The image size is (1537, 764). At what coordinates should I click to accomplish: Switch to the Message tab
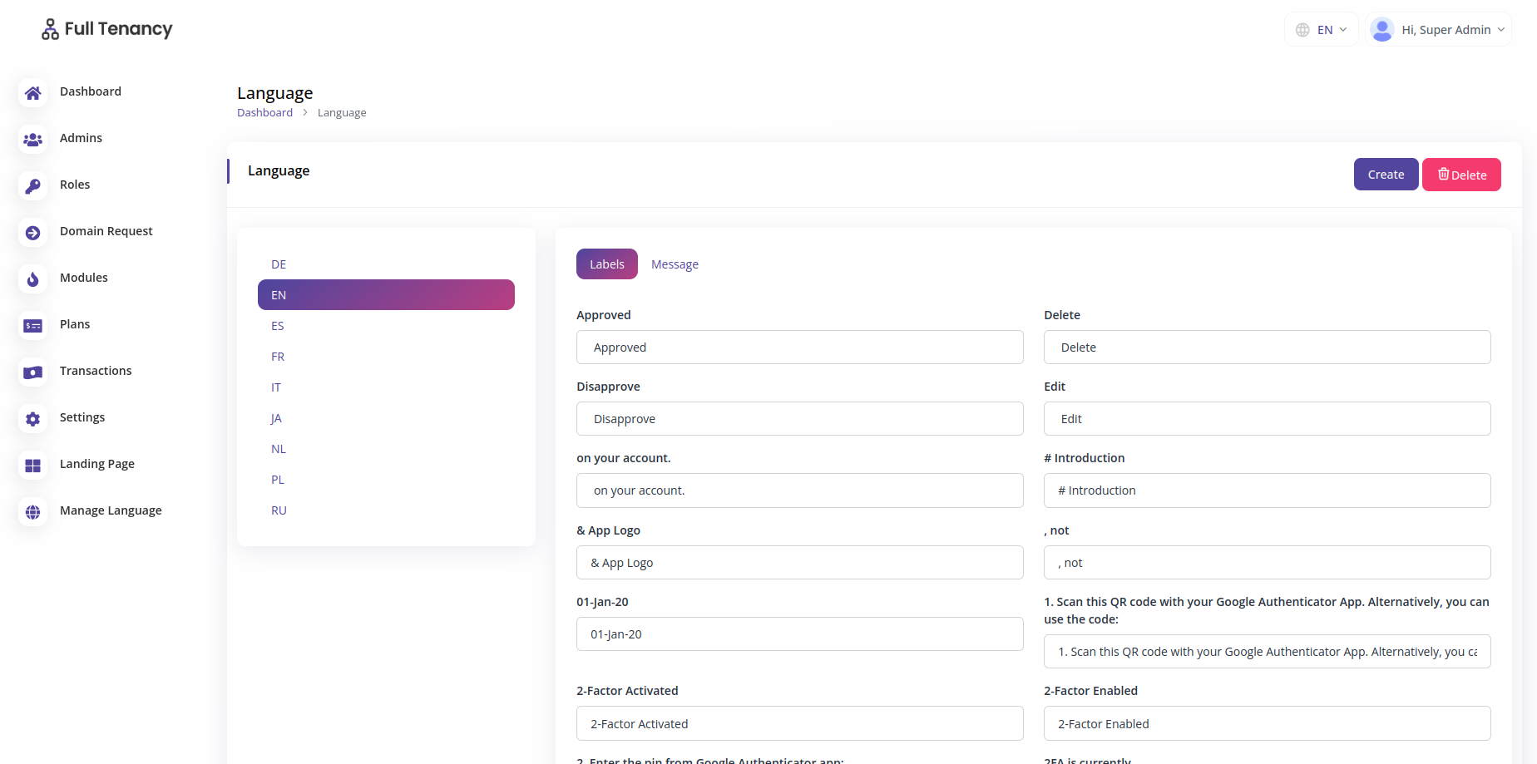(675, 264)
